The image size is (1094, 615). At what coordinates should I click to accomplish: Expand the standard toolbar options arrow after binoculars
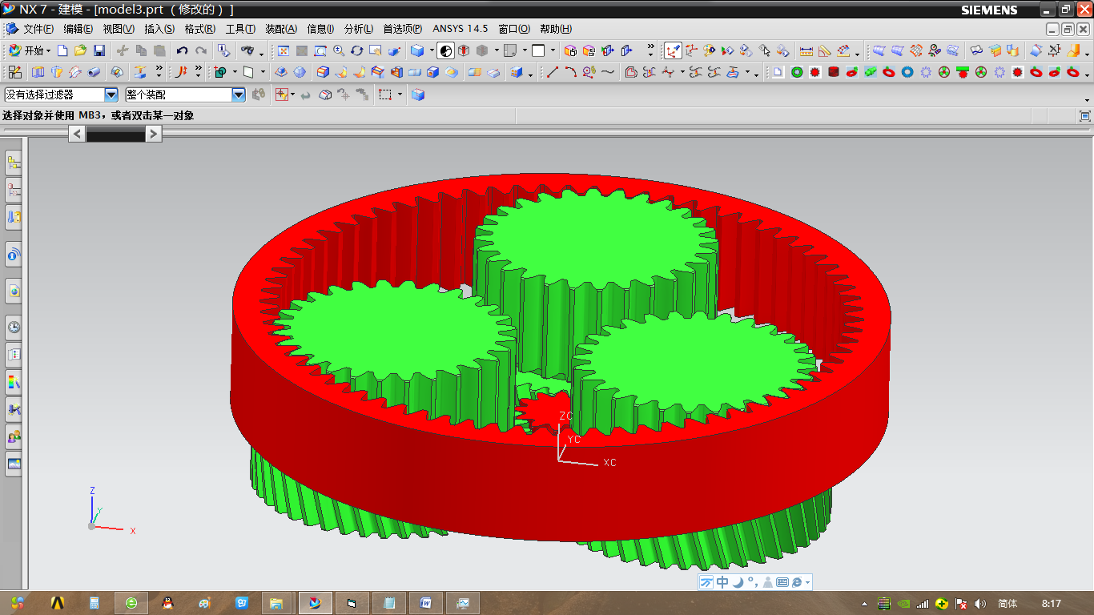(x=263, y=54)
